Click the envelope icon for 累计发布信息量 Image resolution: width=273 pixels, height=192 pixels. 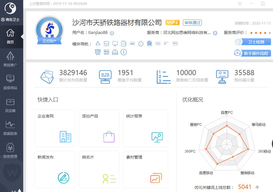click(x=47, y=77)
